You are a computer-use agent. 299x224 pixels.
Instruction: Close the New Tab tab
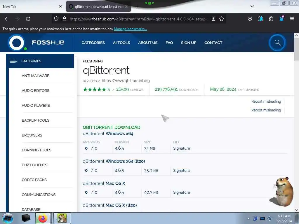coord(60,6)
